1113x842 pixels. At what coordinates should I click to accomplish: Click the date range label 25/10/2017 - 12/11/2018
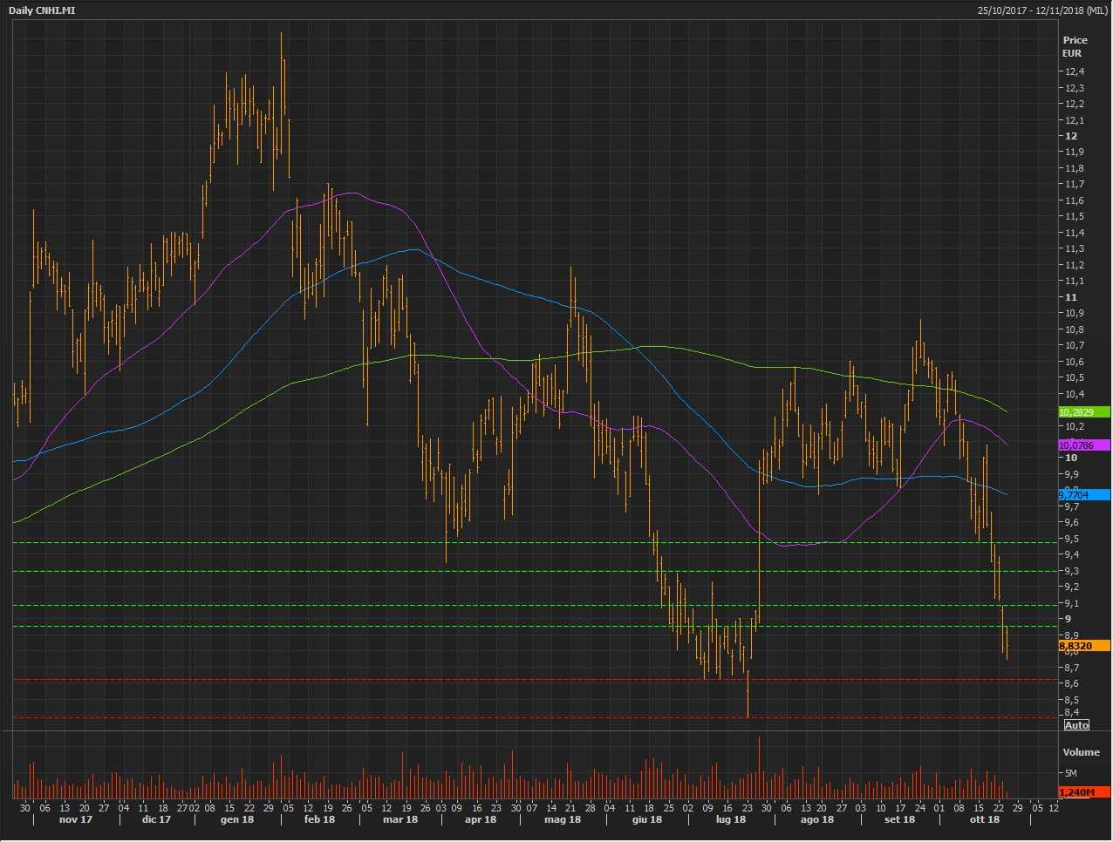tap(1042, 10)
